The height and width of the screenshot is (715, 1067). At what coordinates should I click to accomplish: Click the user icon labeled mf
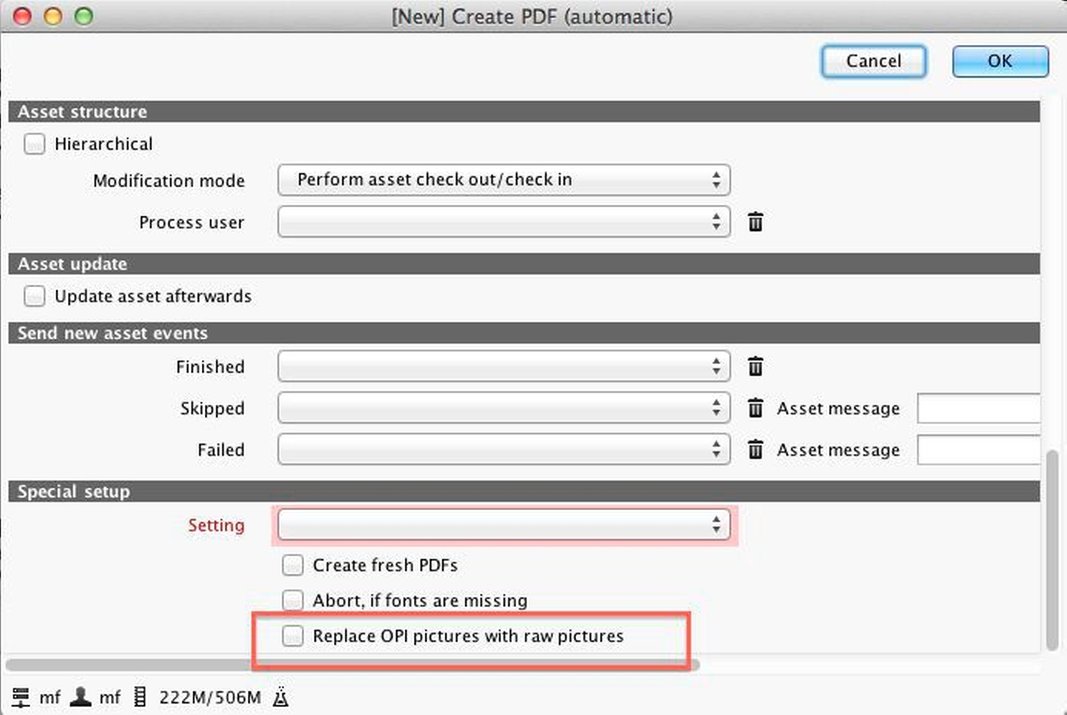(81, 697)
